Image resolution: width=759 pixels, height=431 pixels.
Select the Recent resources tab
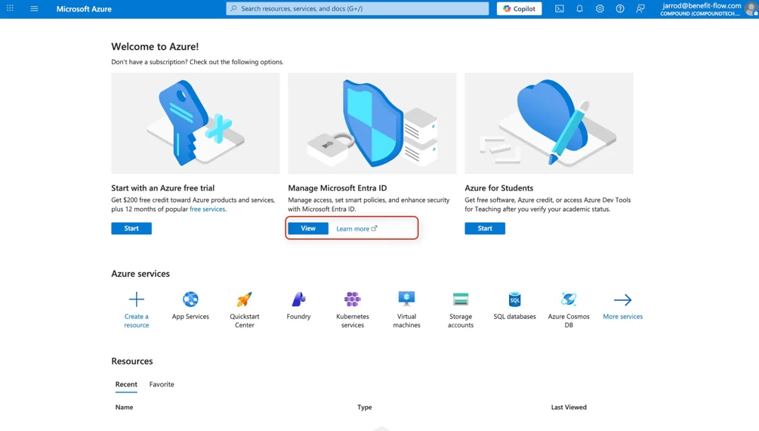(126, 384)
